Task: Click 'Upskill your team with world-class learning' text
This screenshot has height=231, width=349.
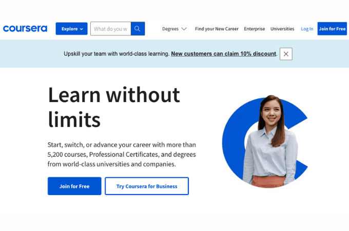Action: point(117,54)
